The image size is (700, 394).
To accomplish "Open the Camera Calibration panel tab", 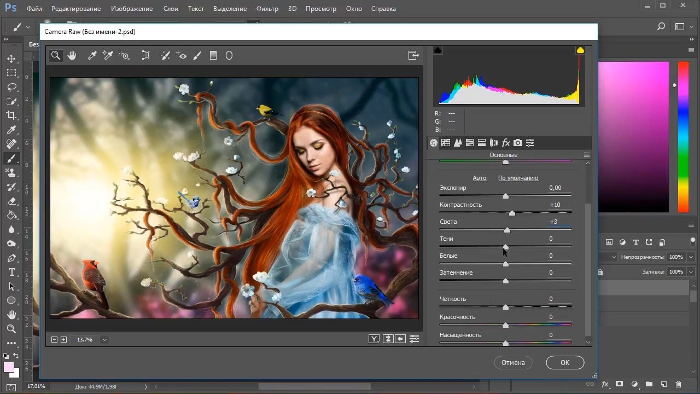I will pyautogui.click(x=518, y=143).
